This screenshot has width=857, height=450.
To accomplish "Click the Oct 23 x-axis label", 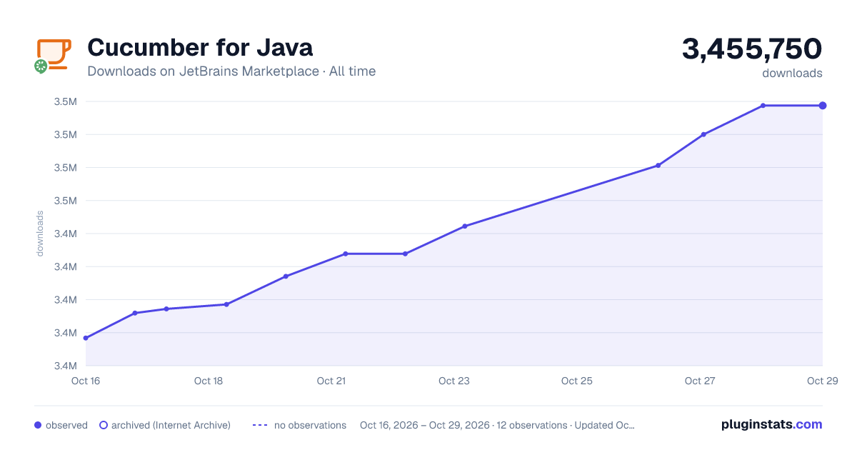I will (454, 381).
